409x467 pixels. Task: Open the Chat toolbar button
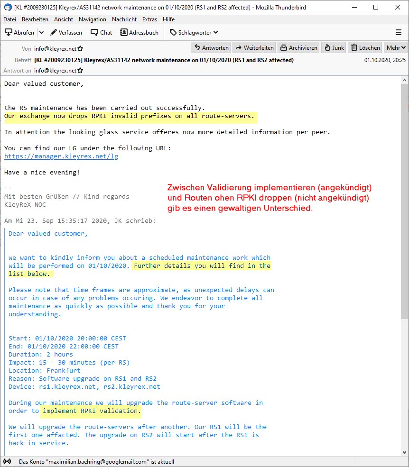tap(101, 32)
